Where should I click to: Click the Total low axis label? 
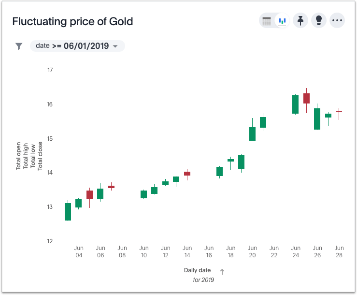click(x=33, y=156)
